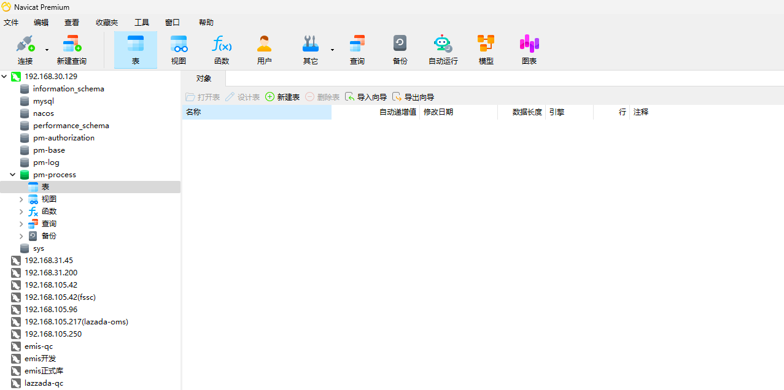Viewport: 784px width, 390px height.
Task: Select the mysql database
Action: tap(44, 101)
